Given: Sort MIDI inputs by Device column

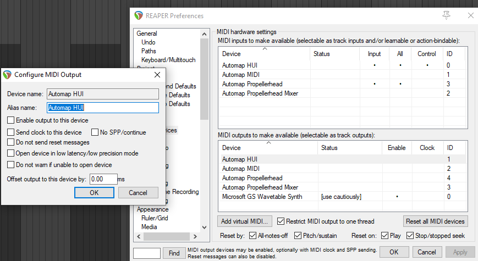Looking at the screenshot, I should [264, 54].
